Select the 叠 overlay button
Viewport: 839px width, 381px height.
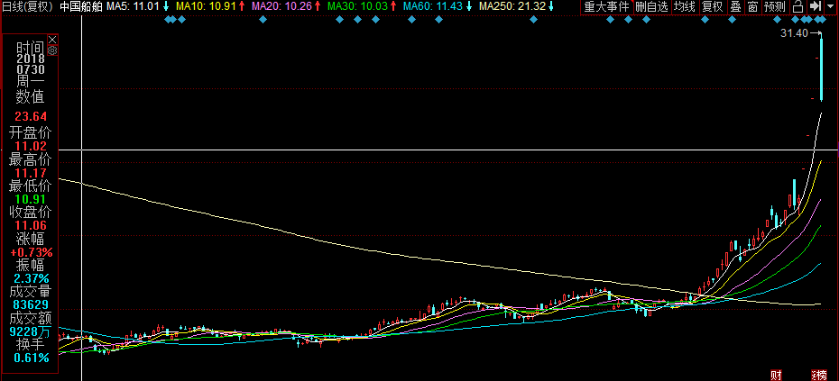(736, 7)
